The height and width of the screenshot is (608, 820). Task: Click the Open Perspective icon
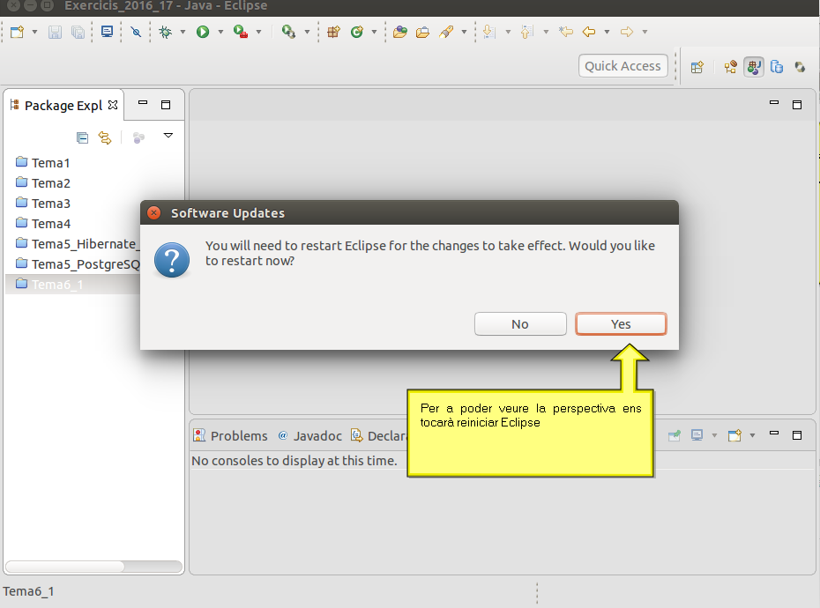coord(697,67)
